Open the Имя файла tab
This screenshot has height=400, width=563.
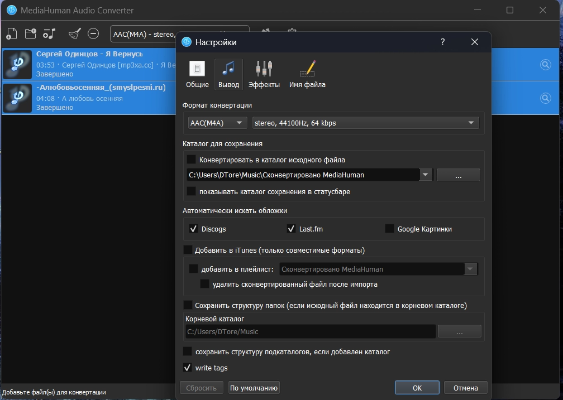(307, 75)
